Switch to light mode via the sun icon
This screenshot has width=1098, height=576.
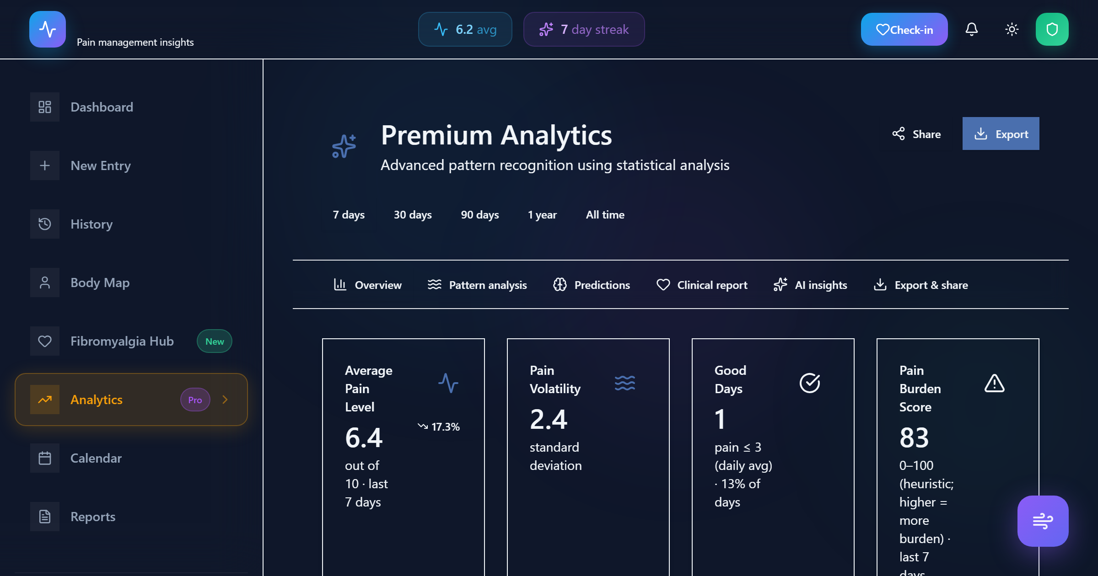pos(1011,29)
